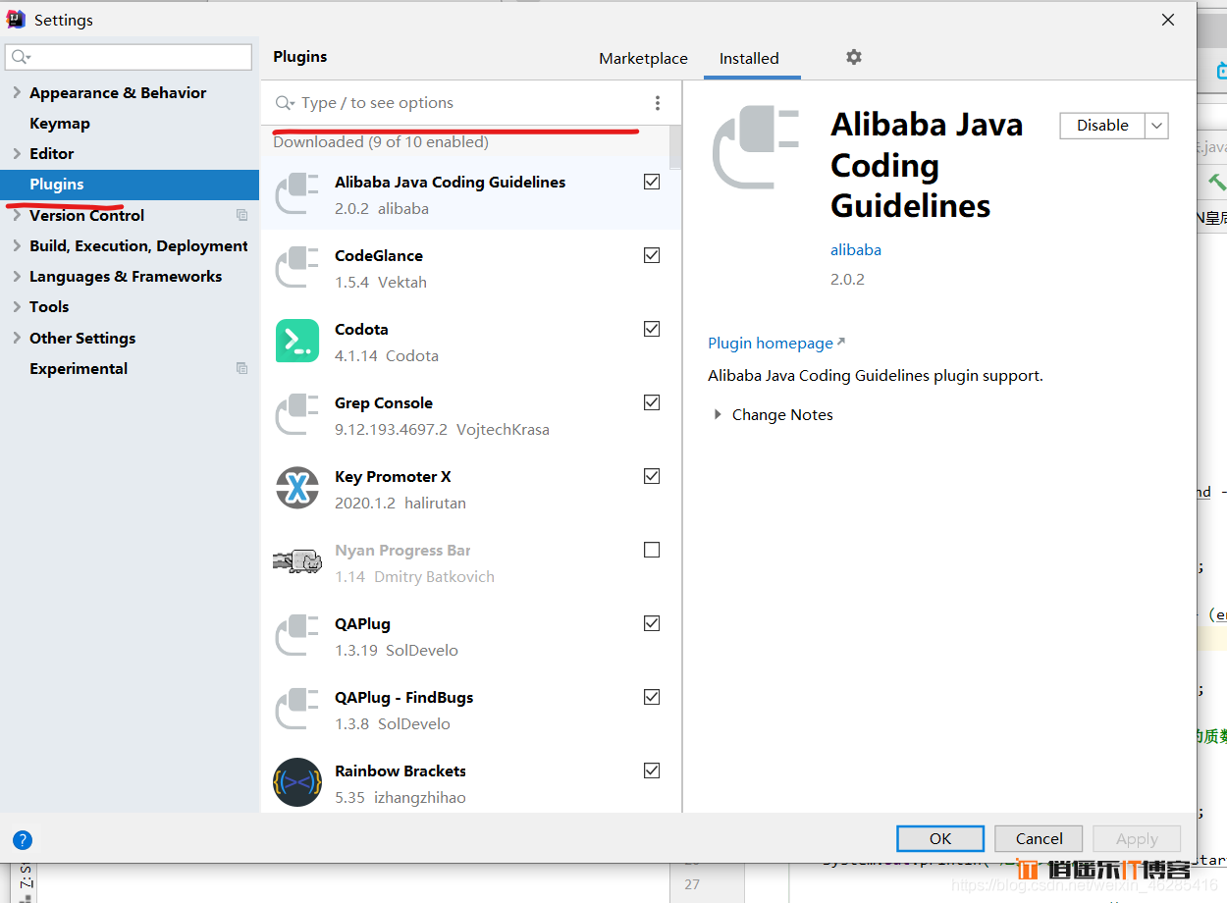Click the settings search magnifier icon
The image size is (1227, 903).
[x=22, y=58]
